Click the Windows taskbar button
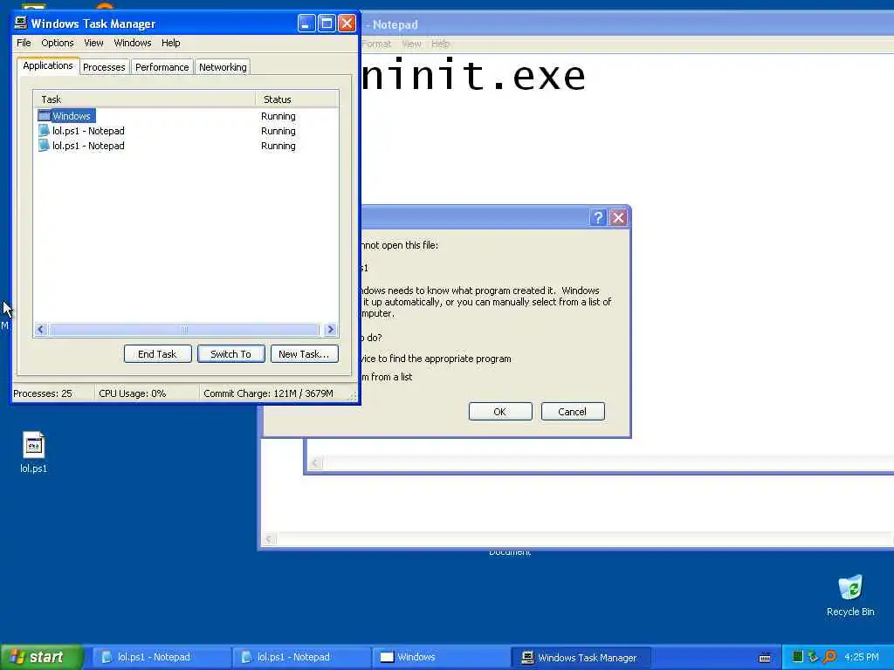The height and width of the screenshot is (670, 894). 440,657
